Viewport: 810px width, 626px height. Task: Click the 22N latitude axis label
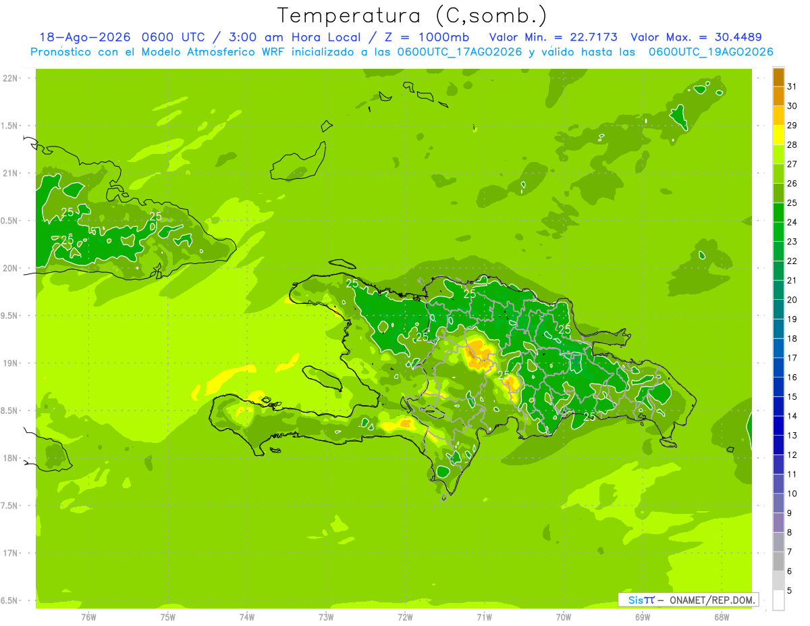[x=11, y=78]
